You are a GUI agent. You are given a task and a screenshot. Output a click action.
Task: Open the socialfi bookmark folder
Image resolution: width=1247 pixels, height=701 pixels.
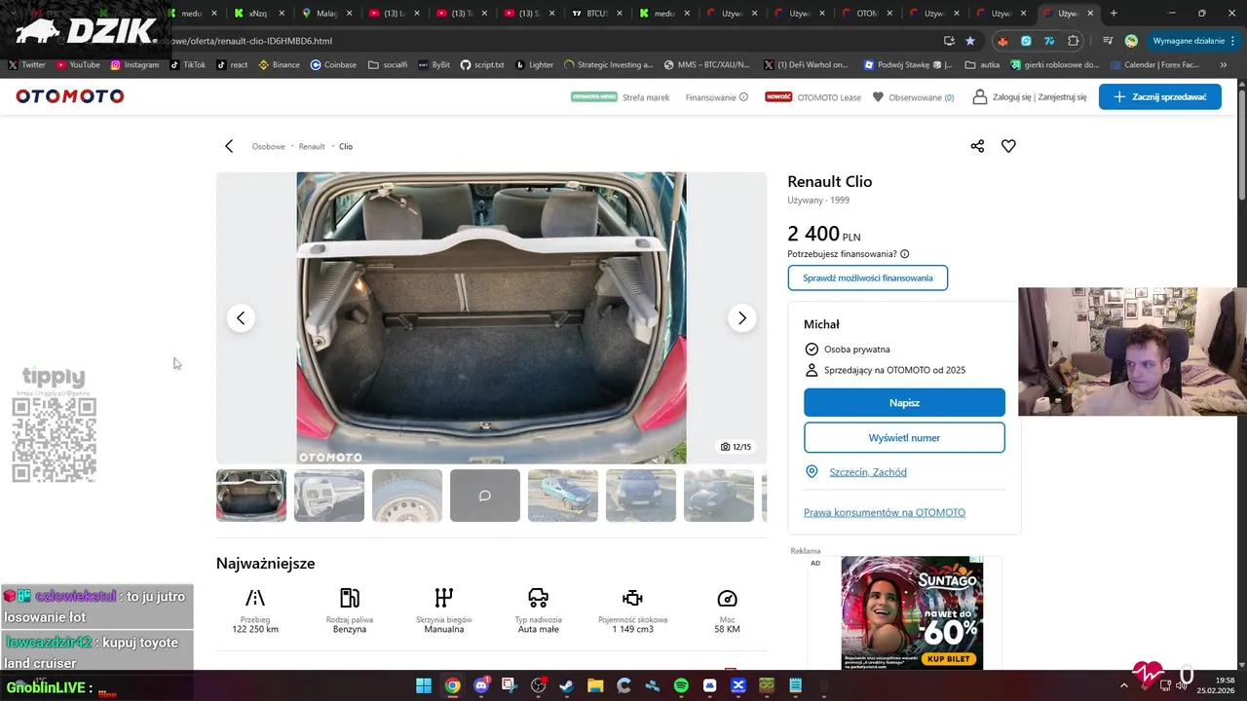(388, 65)
